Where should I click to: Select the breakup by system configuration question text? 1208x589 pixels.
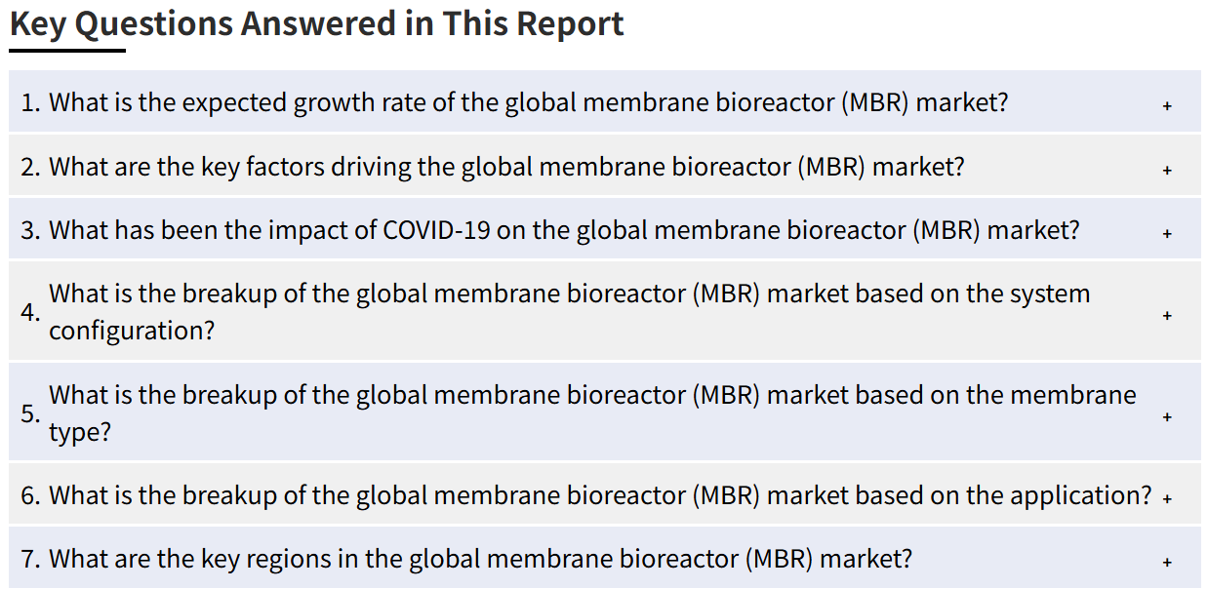569,312
